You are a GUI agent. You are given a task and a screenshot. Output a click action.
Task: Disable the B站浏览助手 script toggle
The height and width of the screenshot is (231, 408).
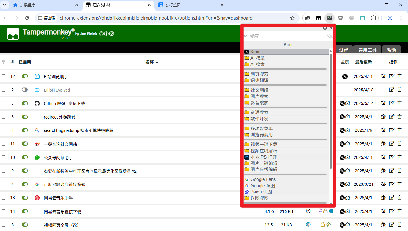(25, 76)
